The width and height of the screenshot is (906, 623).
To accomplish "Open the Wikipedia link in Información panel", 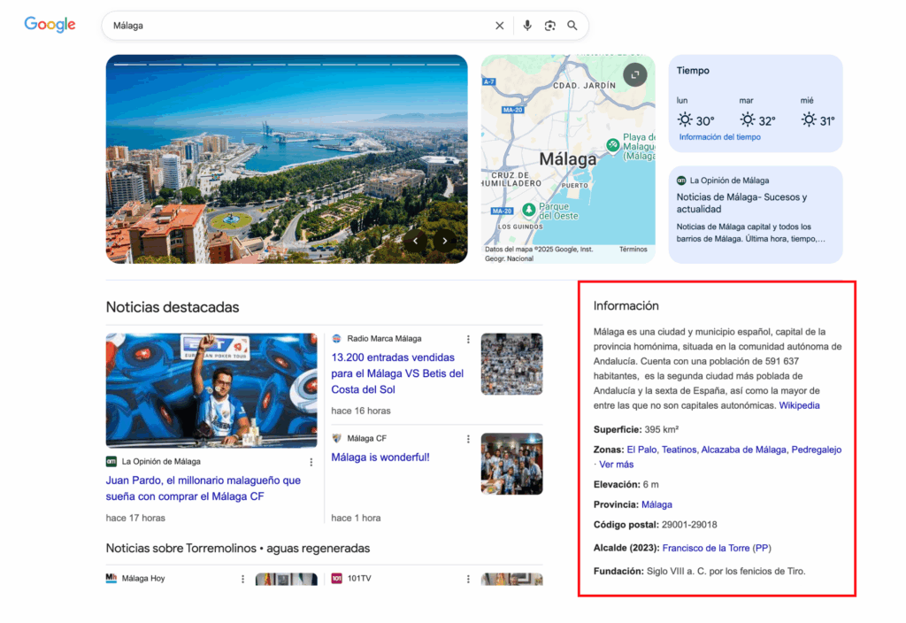I will [x=799, y=405].
